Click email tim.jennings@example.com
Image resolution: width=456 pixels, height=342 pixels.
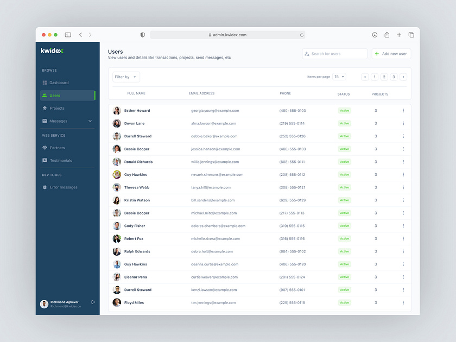[213, 302]
